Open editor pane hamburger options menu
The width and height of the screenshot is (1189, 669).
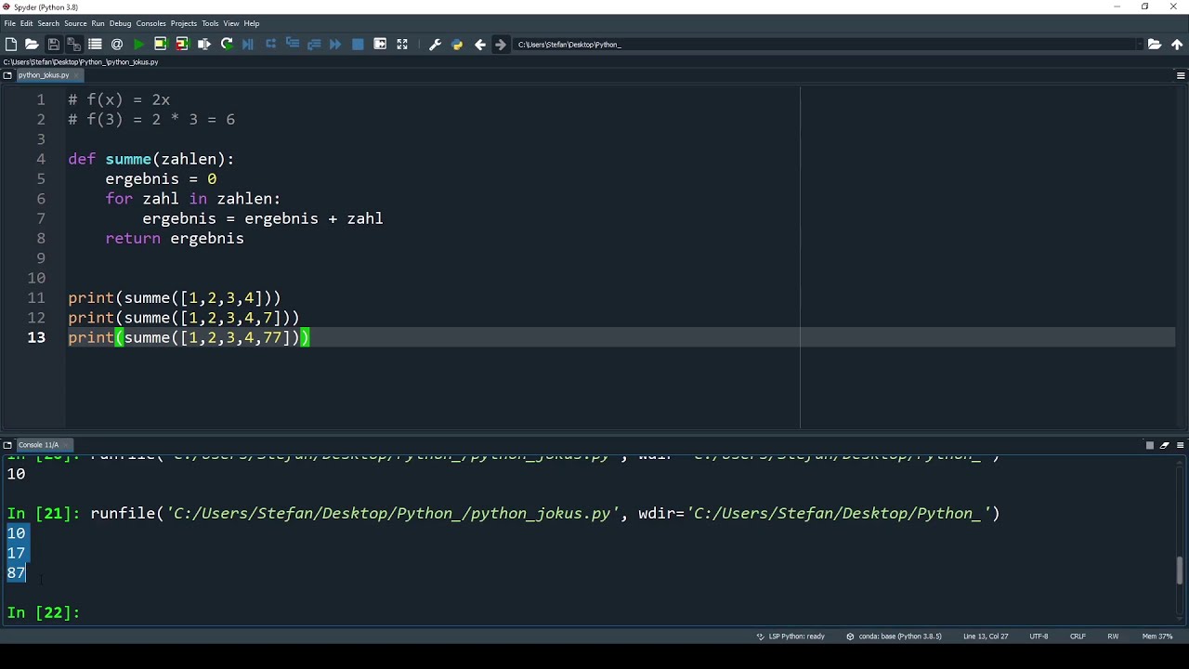coord(1181,75)
